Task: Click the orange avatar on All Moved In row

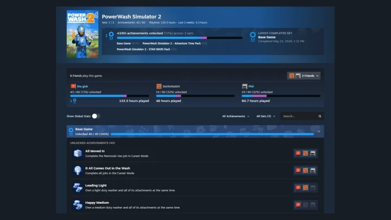Action: pos(305,153)
